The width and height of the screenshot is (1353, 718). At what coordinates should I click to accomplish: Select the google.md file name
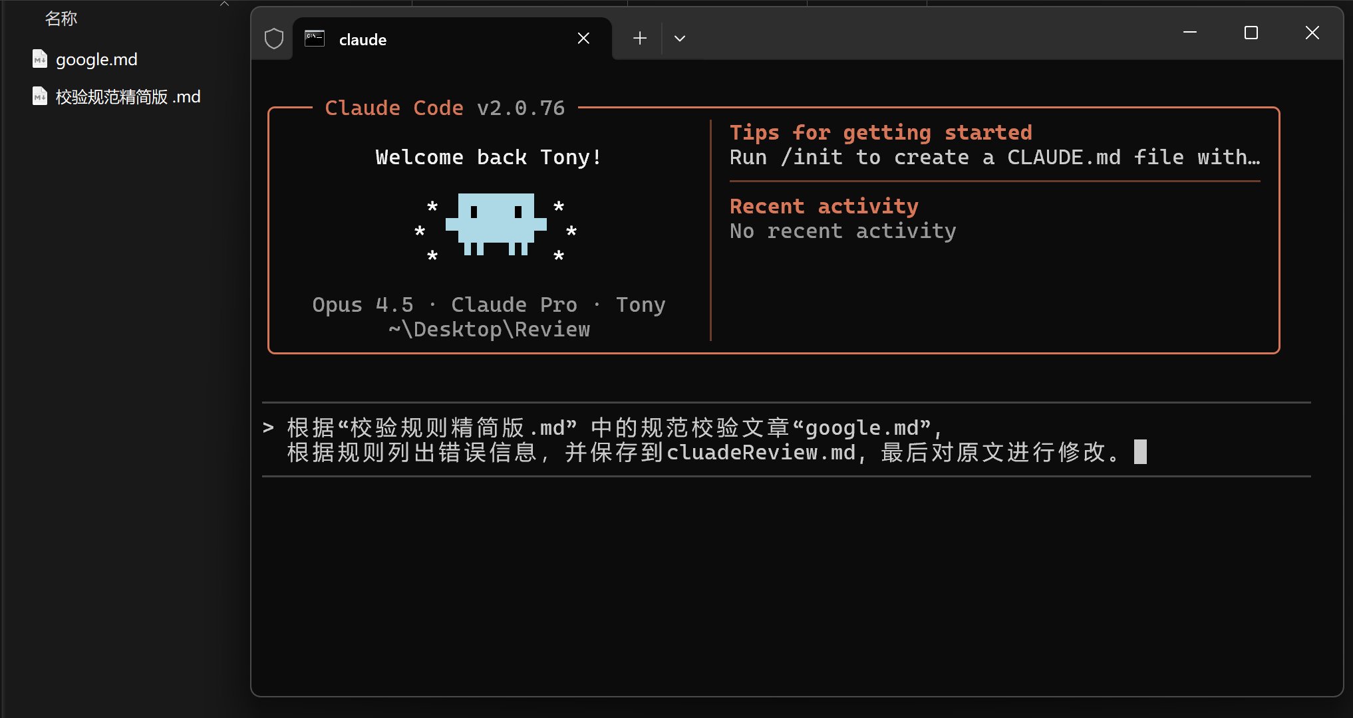point(96,59)
